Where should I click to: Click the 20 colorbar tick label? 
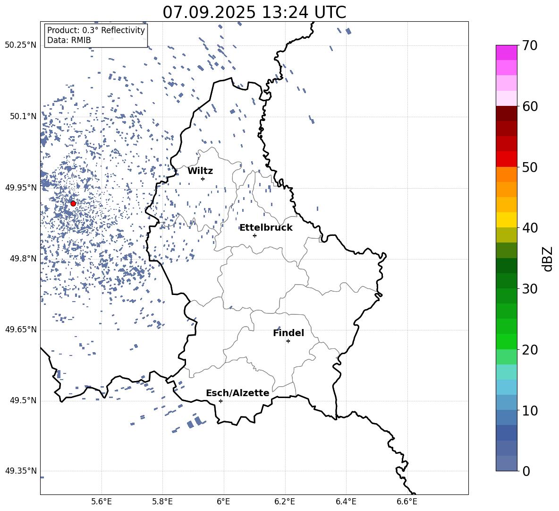pyautogui.click(x=530, y=349)
